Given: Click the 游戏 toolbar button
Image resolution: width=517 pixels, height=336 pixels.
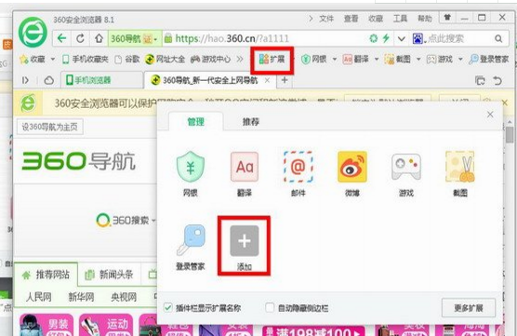Looking at the screenshot, I should tap(440, 60).
